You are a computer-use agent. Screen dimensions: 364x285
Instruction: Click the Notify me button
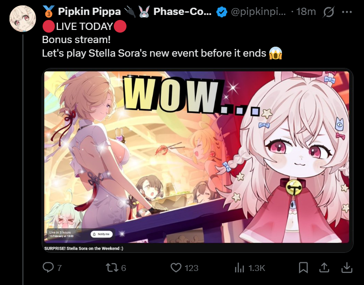102,234
